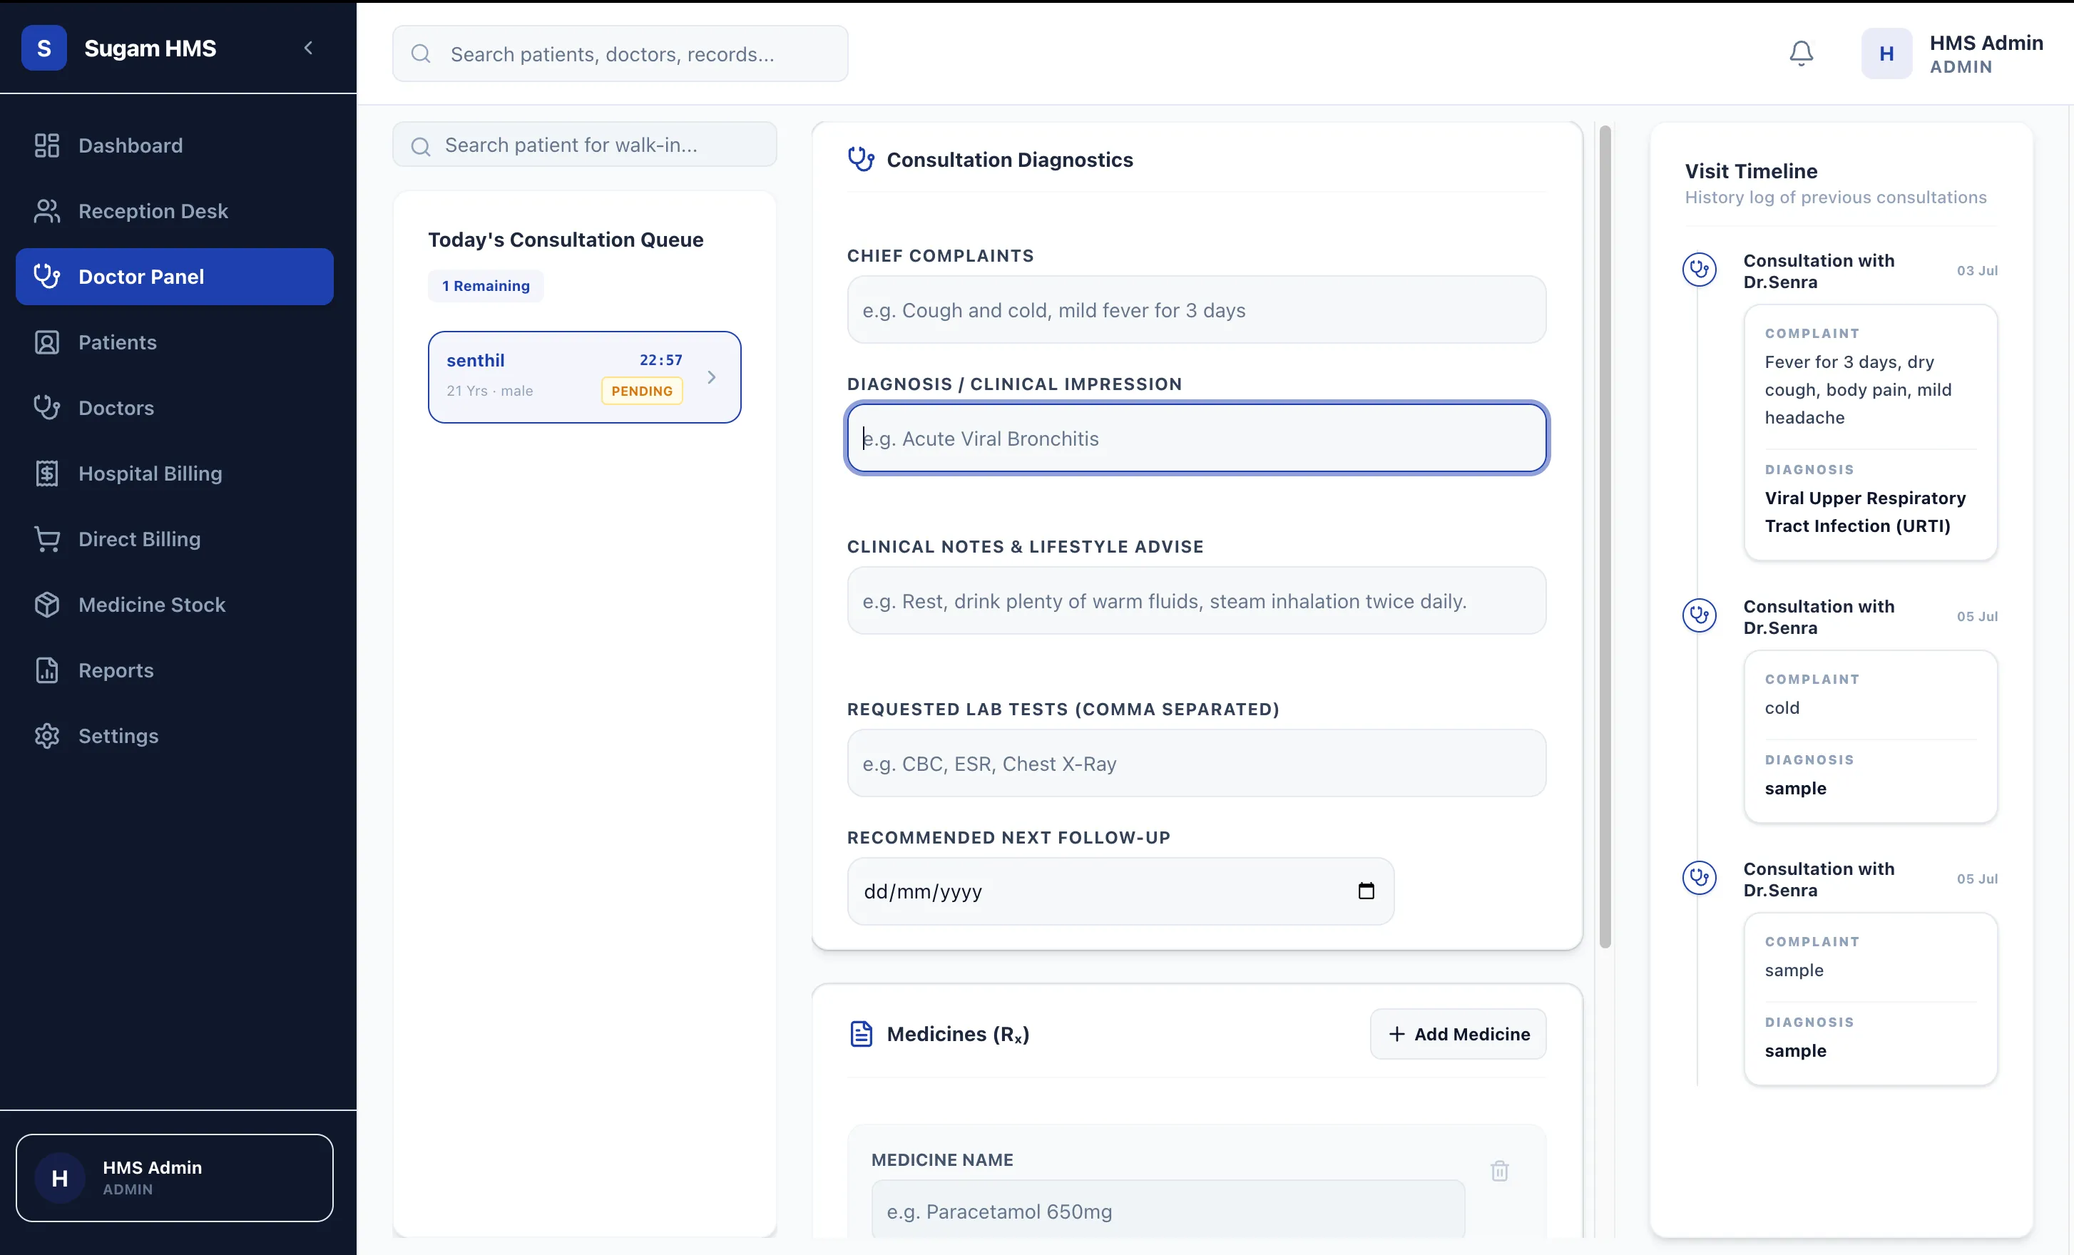Open HMS Admin profile card in sidebar
Image resolution: width=2074 pixels, height=1255 pixels.
174,1177
